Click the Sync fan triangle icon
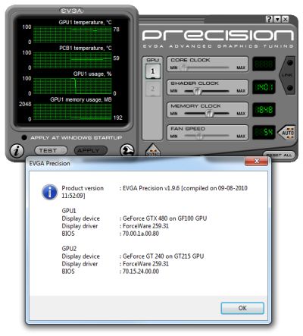The width and height of the screenshot is (303, 336). [153, 151]
